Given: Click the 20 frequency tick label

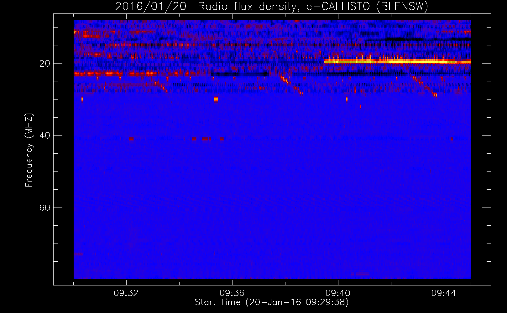Looking at the screenshot, I should [45, 64].
